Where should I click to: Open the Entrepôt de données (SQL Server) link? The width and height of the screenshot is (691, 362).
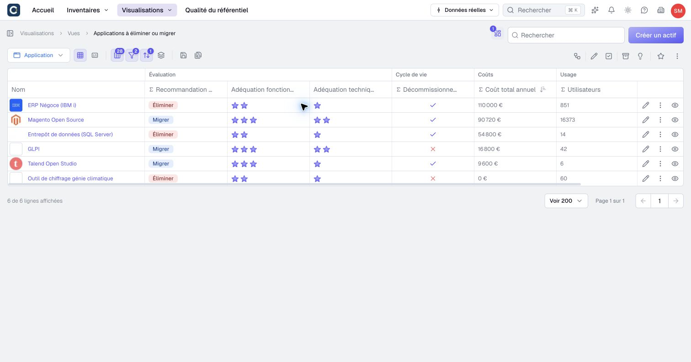(x=70, y=135)
